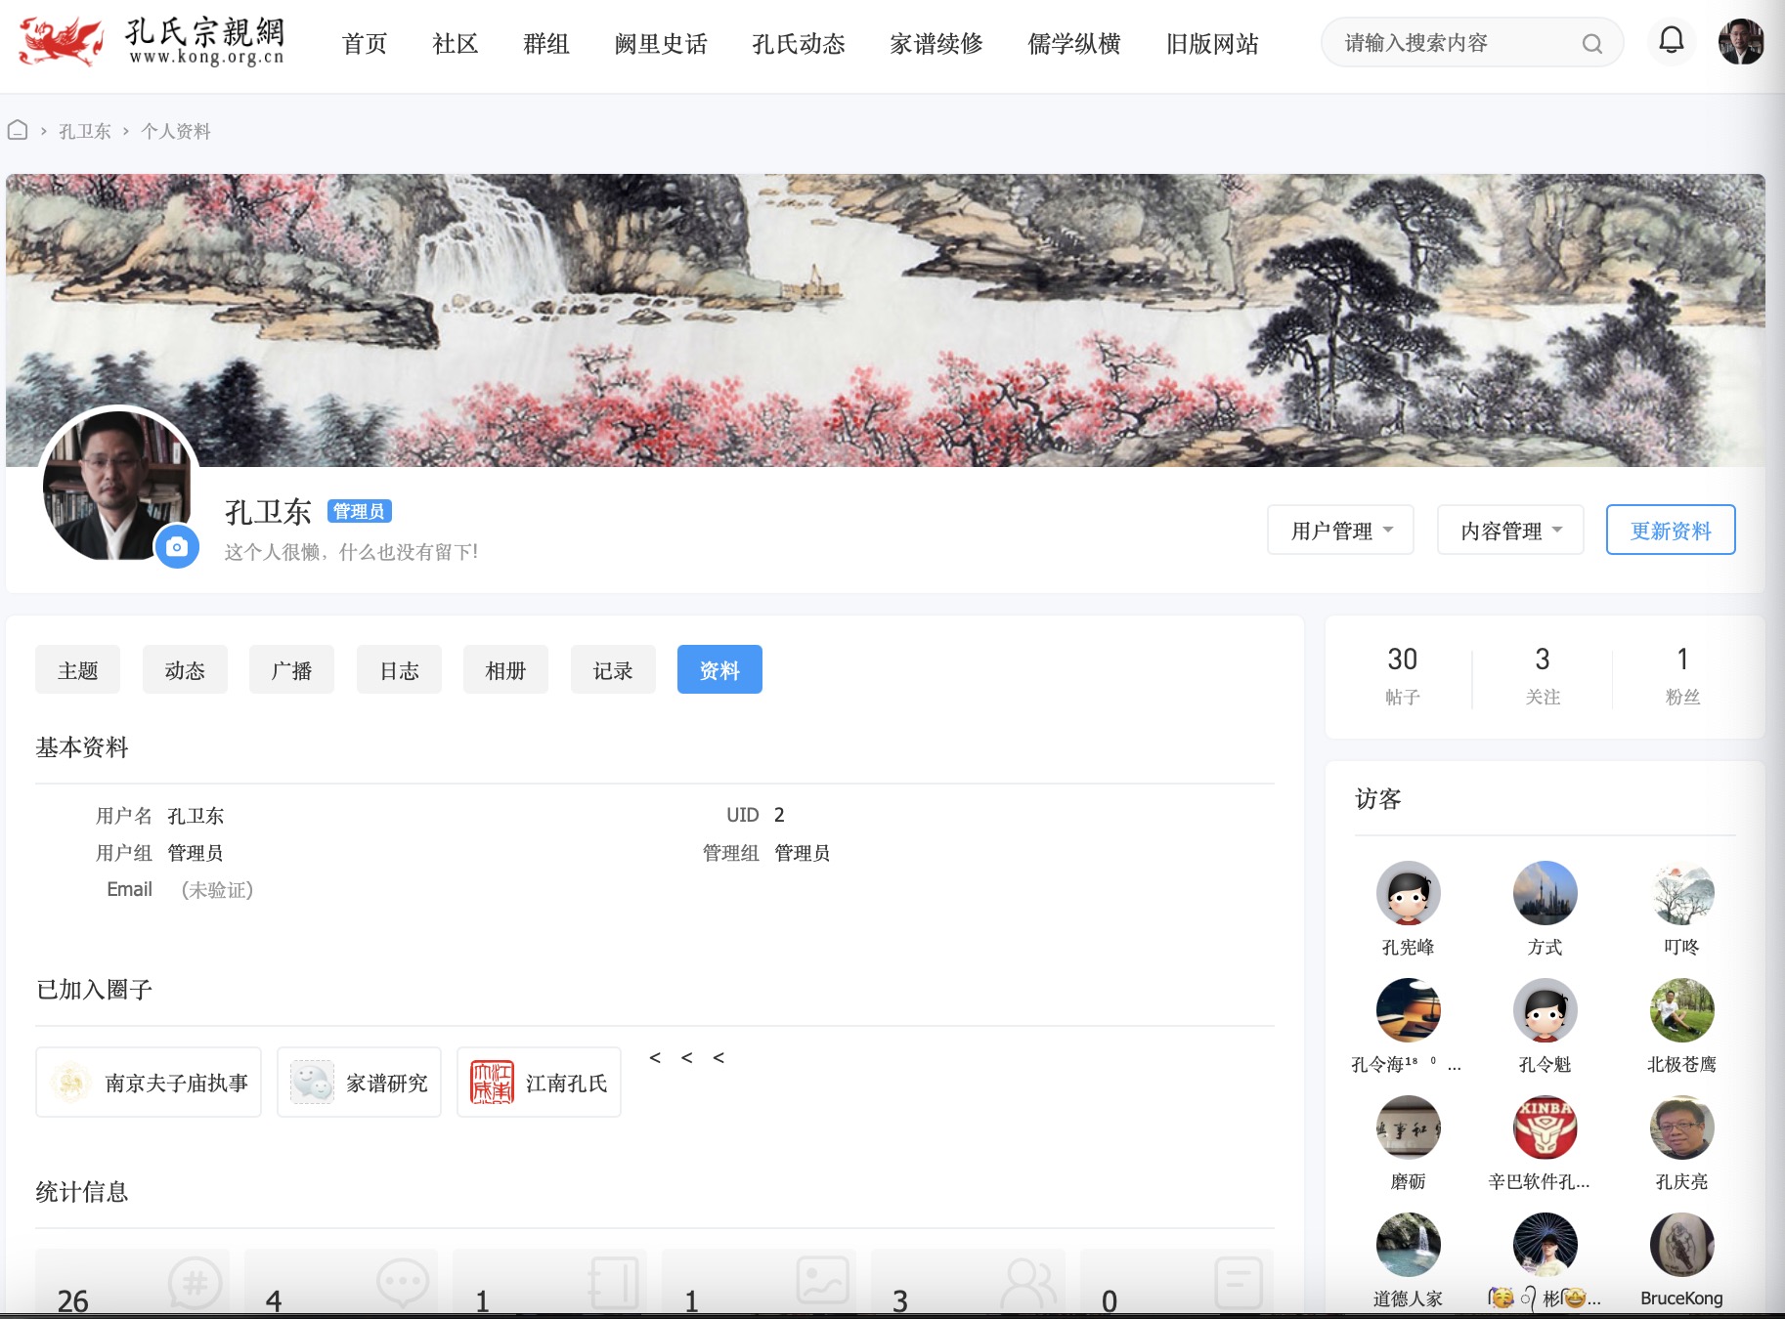The height and width of the screenshot is (1319, 1785).
Task: Click the 26 topics statistic card
Action: point(132,1283)
